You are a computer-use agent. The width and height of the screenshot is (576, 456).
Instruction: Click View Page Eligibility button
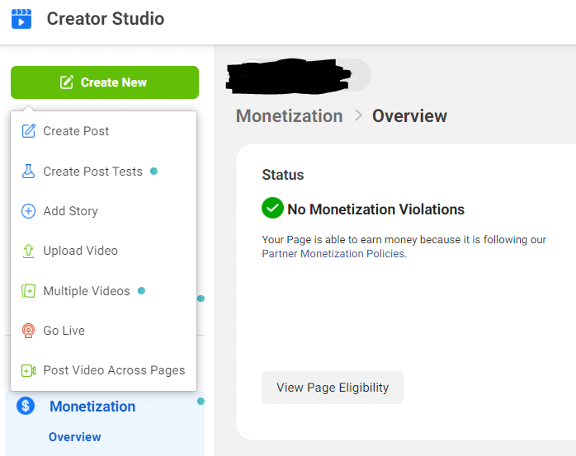tap(333, 388)
